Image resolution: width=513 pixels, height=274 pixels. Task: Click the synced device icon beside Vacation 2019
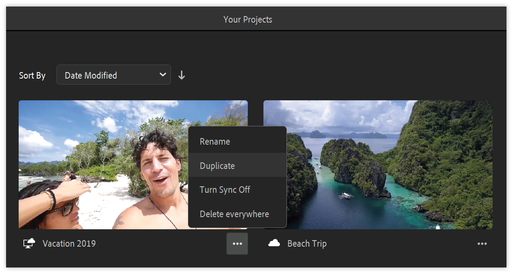29,244
